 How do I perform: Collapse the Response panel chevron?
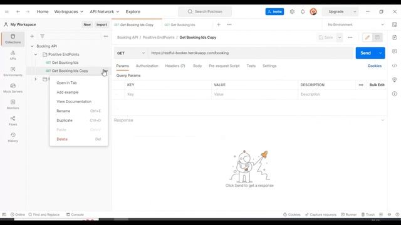pos(383,120)
